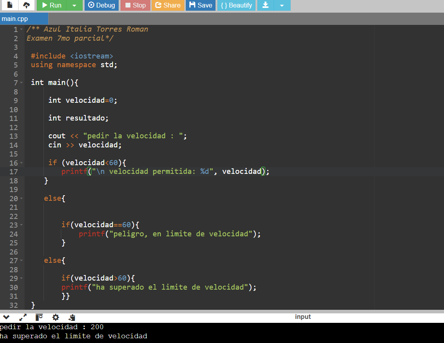Screen dimensions: 444x343
Task: Open the Run options dropdown arrow
Action: coord(74,5)
